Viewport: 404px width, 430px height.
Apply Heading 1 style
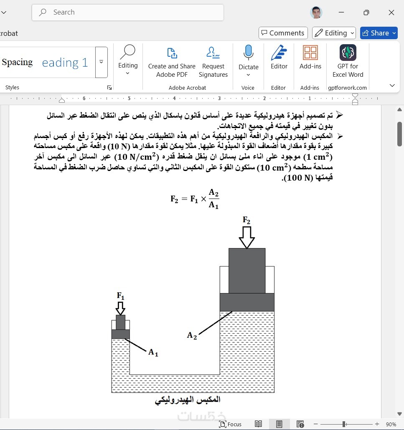(64, 63)
